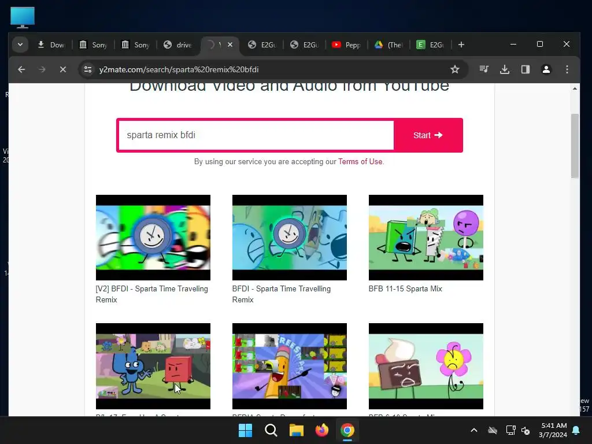592x444 pixels.
Task: Switch to the second E2Gu tab with globe icon
Action: [x=305, y=45]
